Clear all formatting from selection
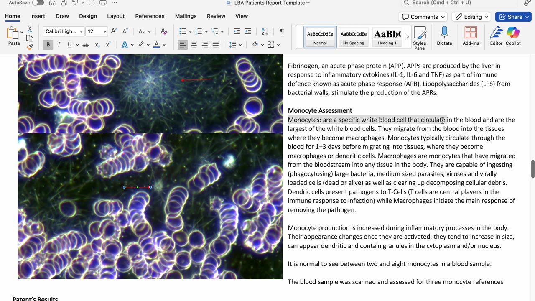 click(x=164, y=31)
